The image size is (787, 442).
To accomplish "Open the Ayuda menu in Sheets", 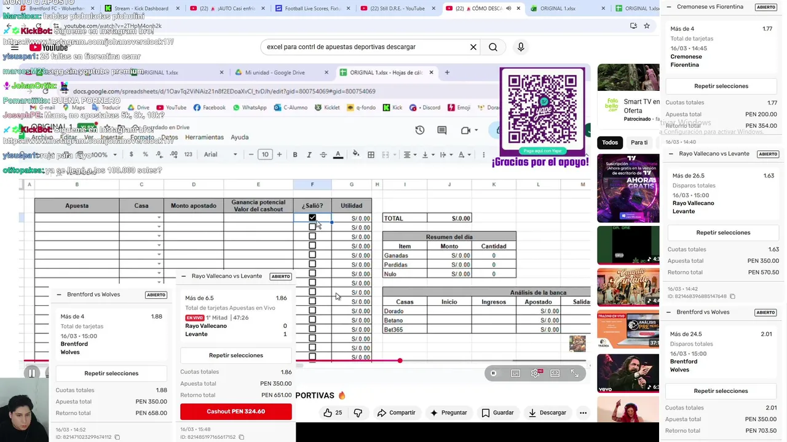I will (240, 138).
